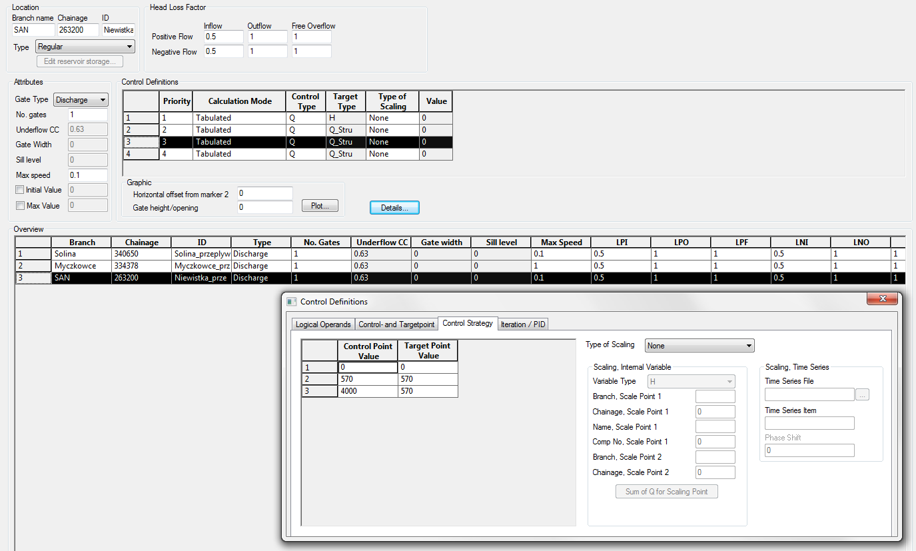Switch to the Logical Operands tab
This screenshot has height=551, width=916.
click(323, 324)
